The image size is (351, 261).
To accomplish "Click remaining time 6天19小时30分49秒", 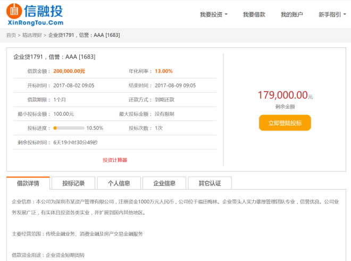I will 76,142.
